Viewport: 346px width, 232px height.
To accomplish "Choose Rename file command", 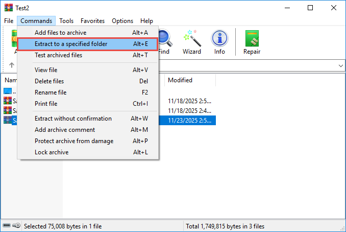I will click(88, 92).
